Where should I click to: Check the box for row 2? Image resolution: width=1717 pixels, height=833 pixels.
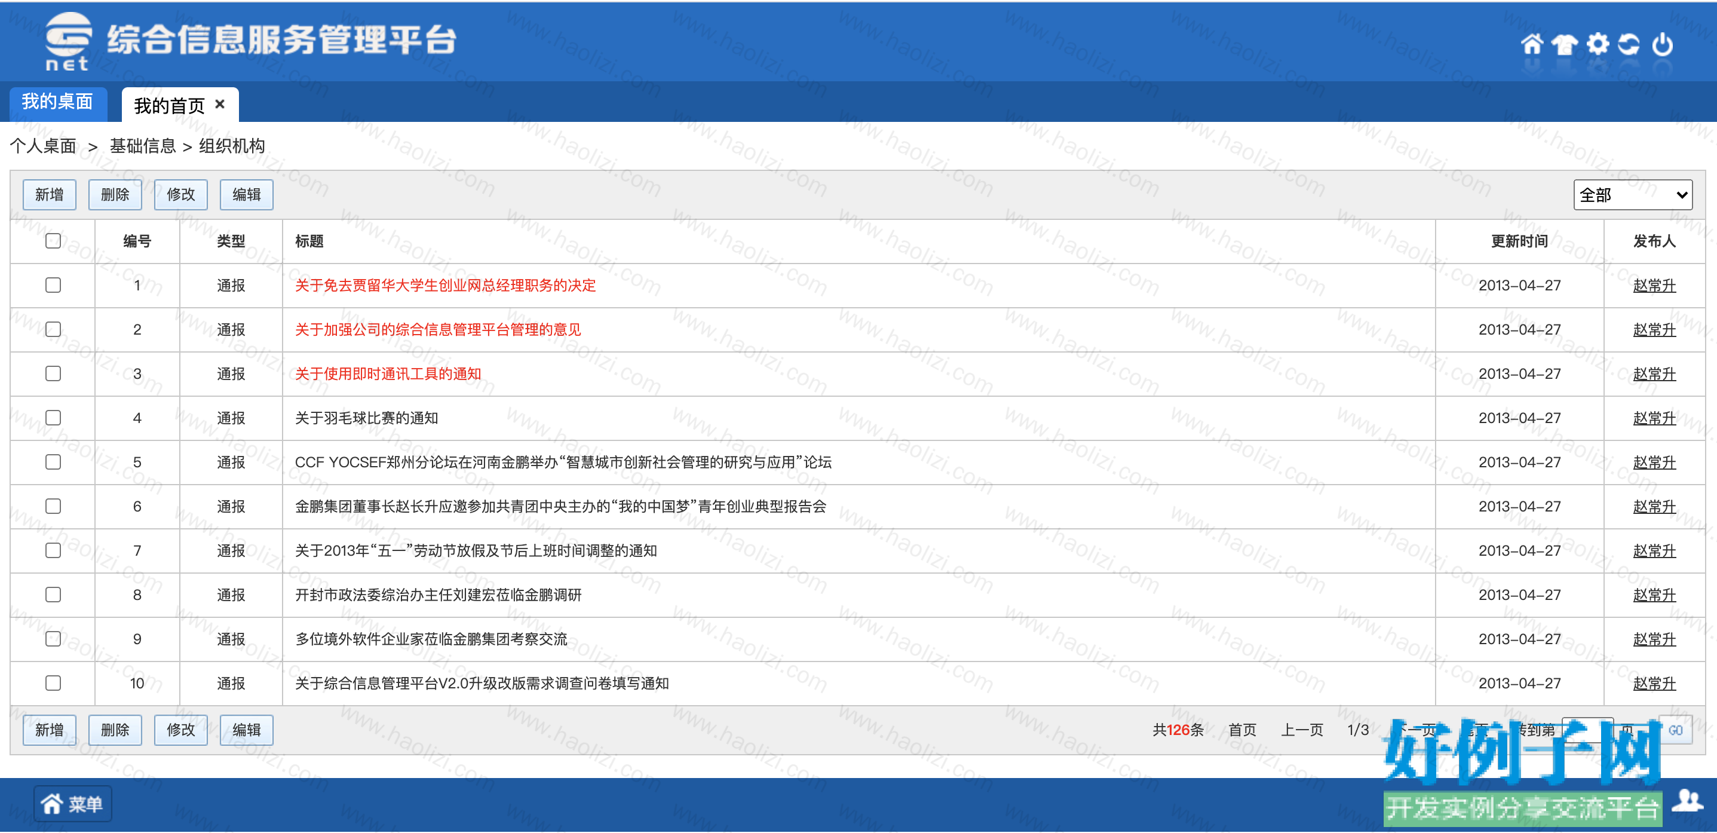click(x=53, y=329)
